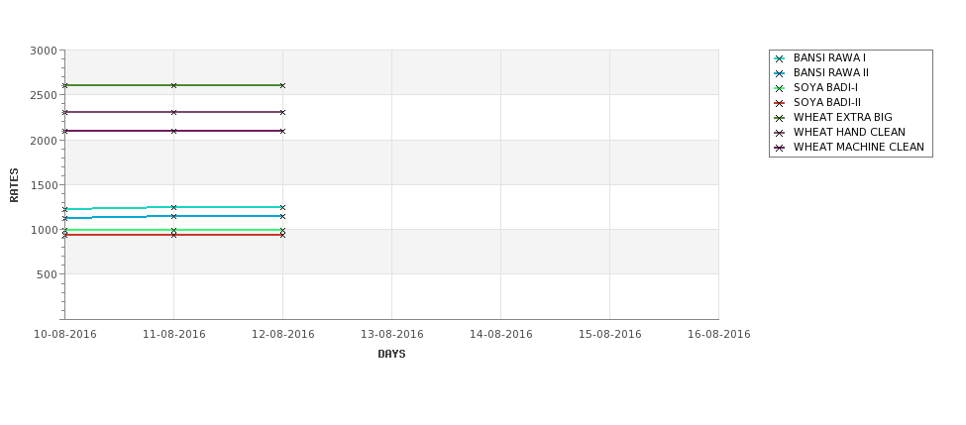Click WHEAT MACHINE CLEAN point on 12-08-2016
The width and height of the screenshot is (966, 425).
282,131
